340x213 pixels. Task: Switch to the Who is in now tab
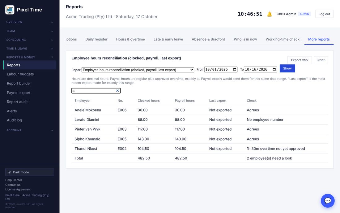[x=245, y=39]
